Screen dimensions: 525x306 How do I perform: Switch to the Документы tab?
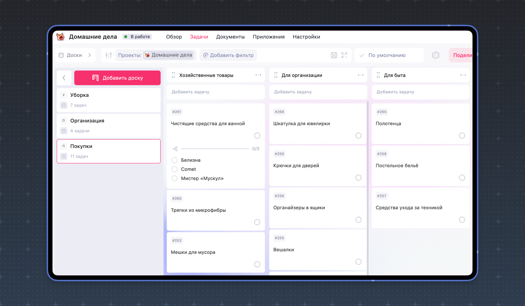tap(230, 37)
